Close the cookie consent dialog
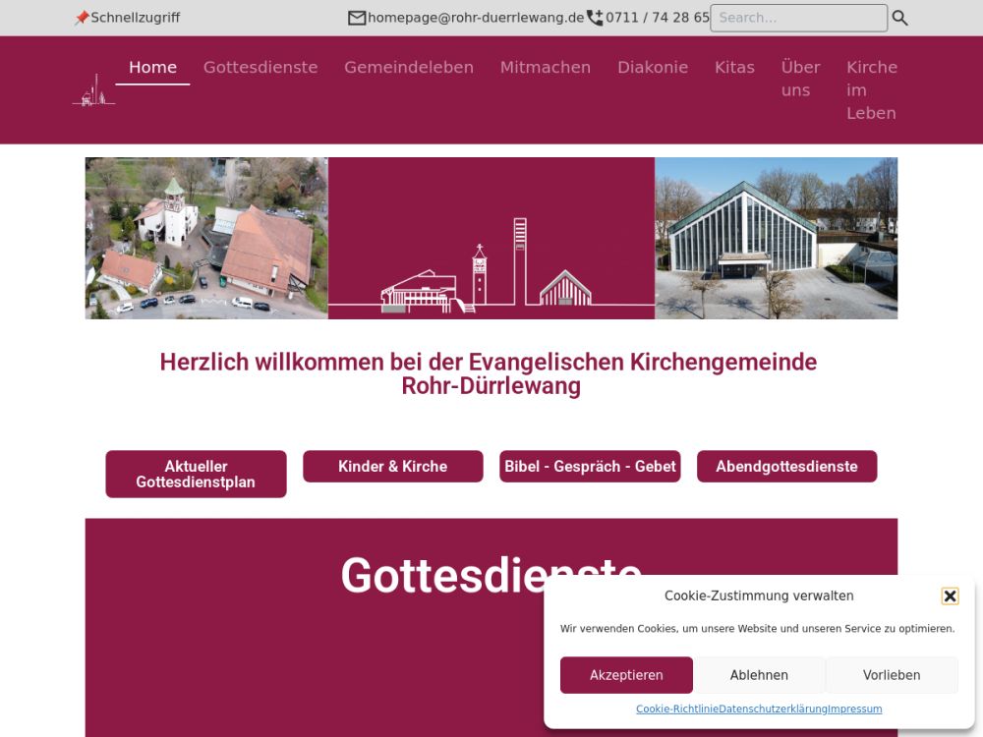 point(950,595)
